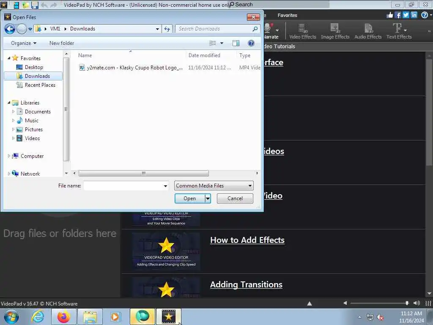
Task: Toggle the preview pane
Action: tap(236, 43)
